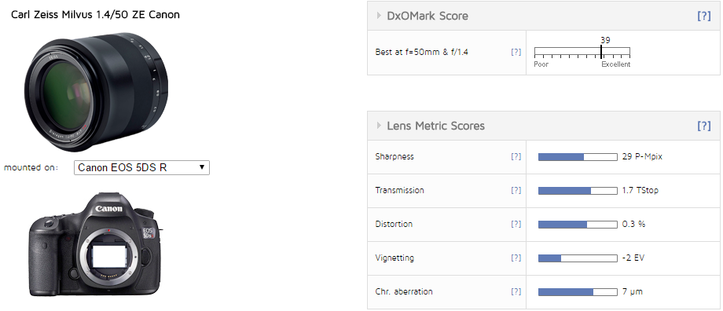Click the [?] next to Best at f=50mm
Viewport: 723px width, 311px height.
click(x=516, y=52)
